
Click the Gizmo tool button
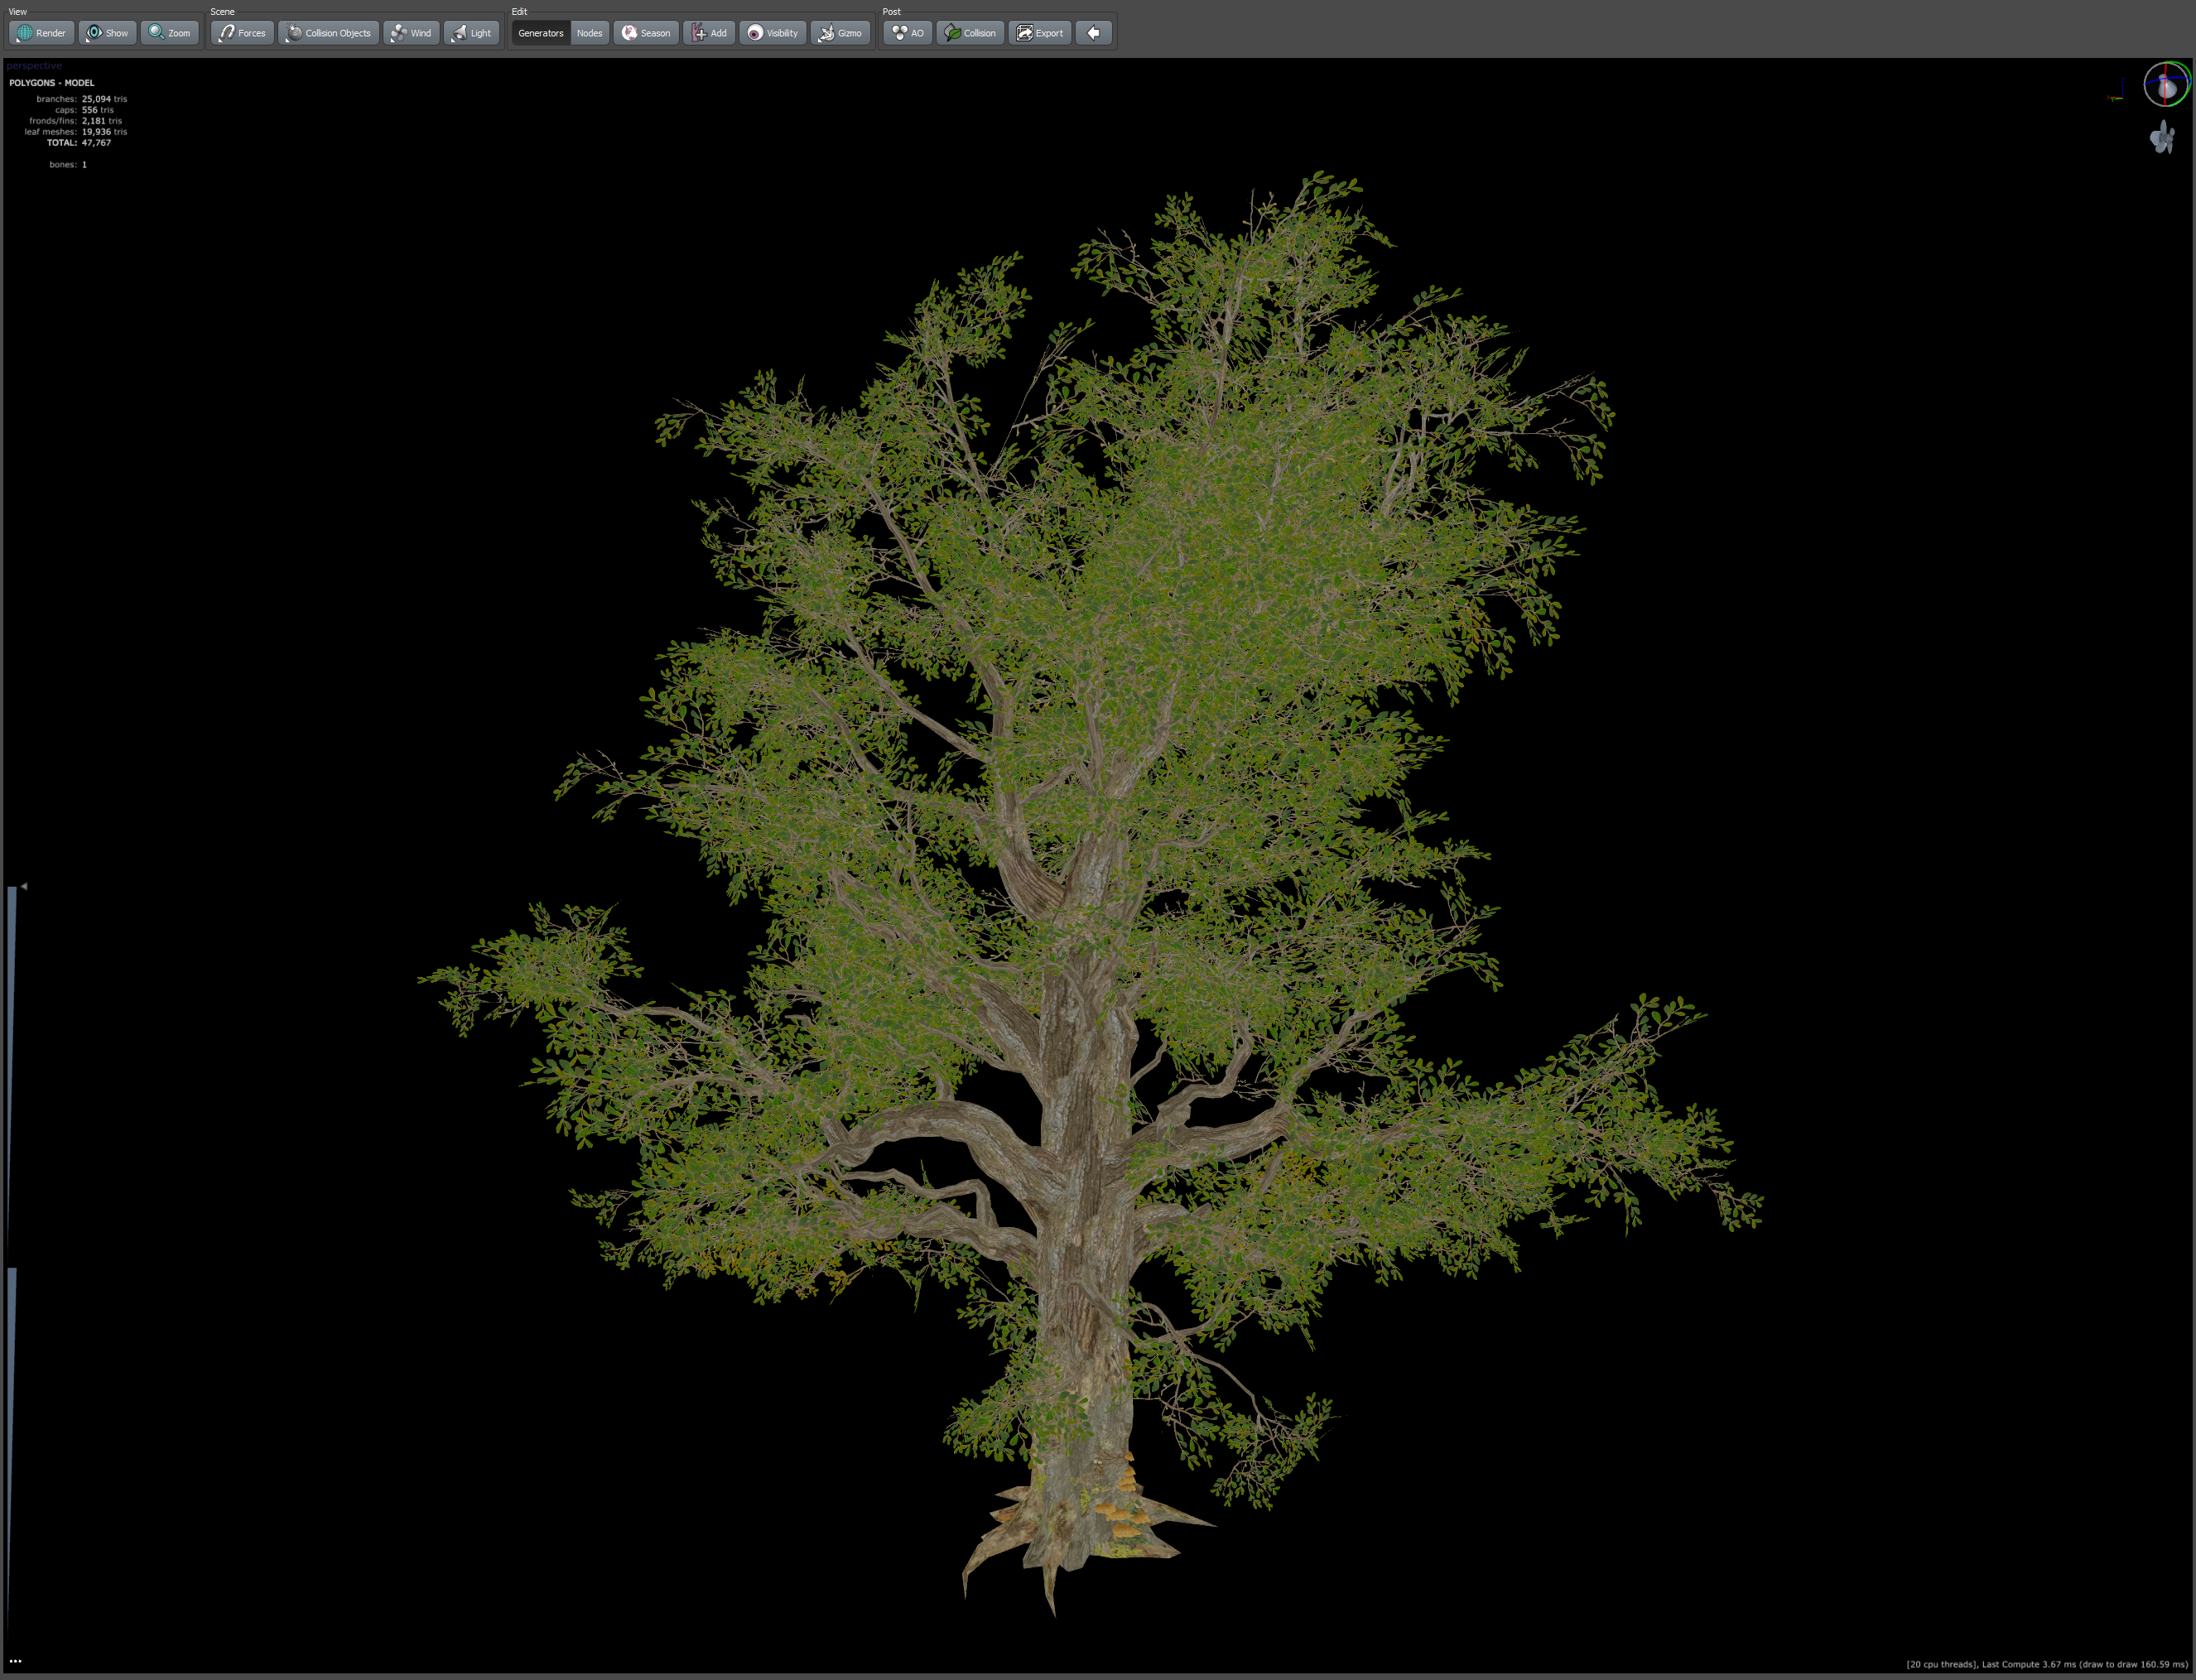[x=840, y=33]
